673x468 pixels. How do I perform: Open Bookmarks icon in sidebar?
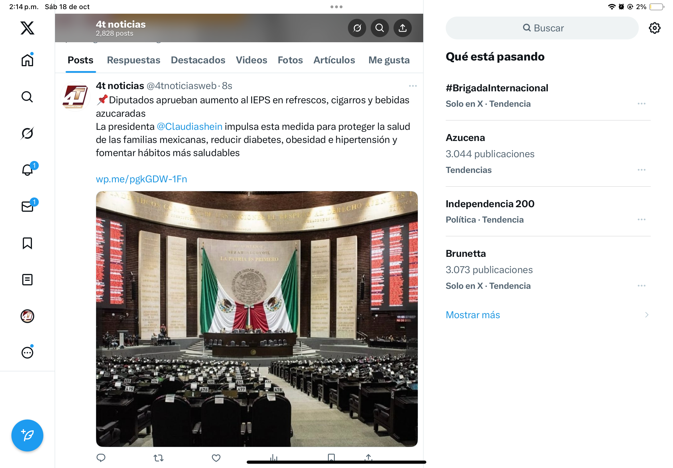(27, 243)
